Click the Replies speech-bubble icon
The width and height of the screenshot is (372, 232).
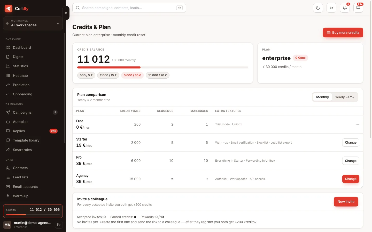pyautogui.click(x=8, y=131)
